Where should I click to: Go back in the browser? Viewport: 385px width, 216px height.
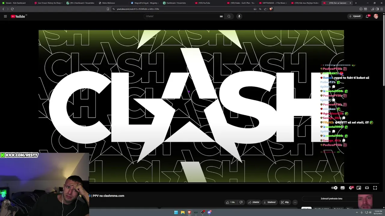(3, 9)
